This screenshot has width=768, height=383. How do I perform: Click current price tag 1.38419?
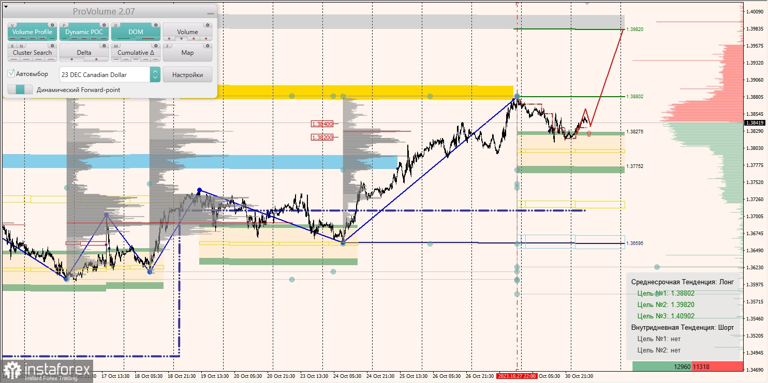755,123
